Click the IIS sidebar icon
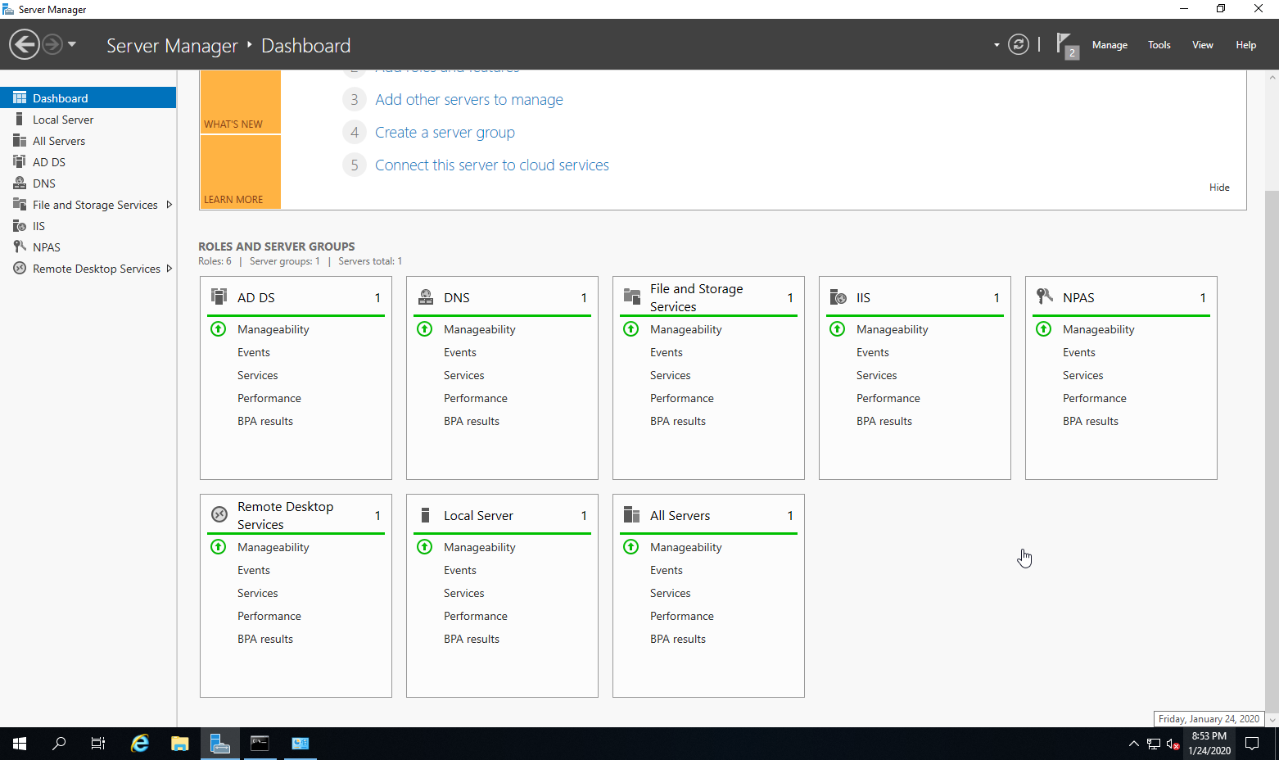The image size is (1279, 760). 20,226
